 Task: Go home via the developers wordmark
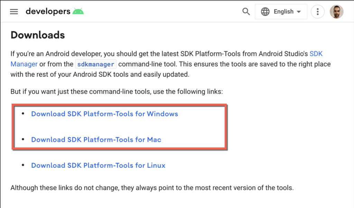(48, 12)
